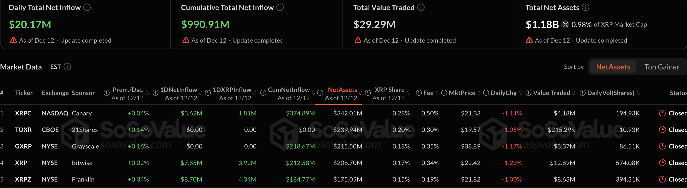Open the EST timezone info icon
687x188 pixels.
click(x=68, y=67)
